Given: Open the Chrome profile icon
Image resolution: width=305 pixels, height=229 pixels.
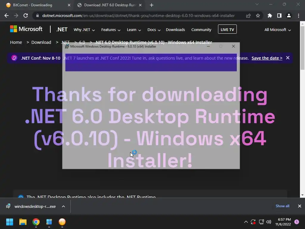Looking at the screenshot, I should [289, 16].
